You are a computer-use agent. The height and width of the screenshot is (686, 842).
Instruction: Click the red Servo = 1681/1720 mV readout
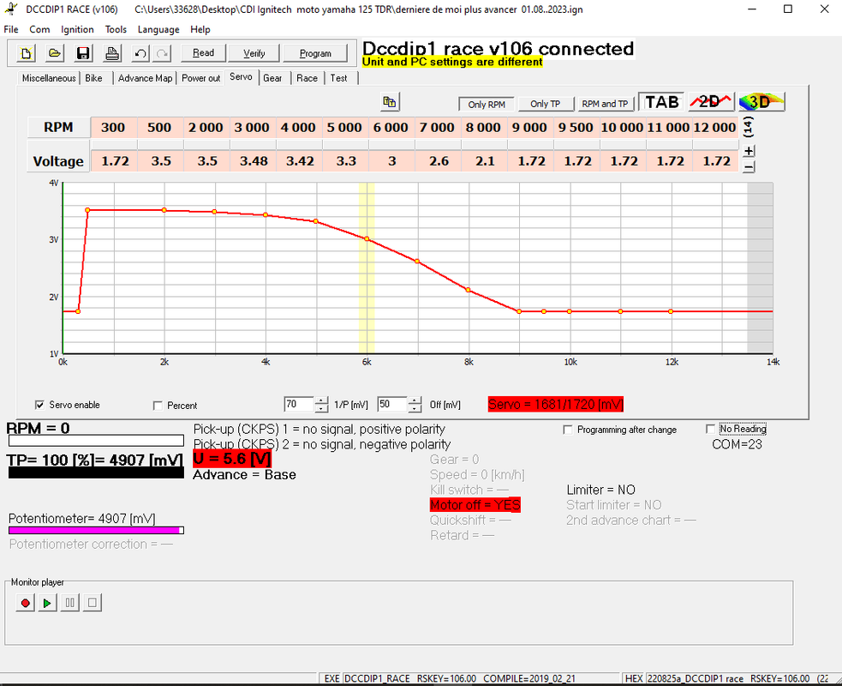[x=556, y=404]
